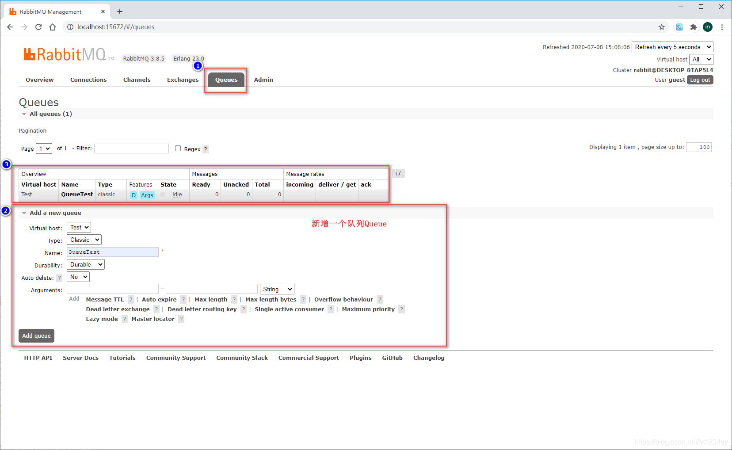Open the Auto delete No dropdown

click(x=78, y=277)
